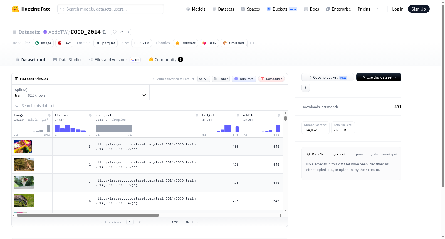The height and width of the screenshot is (239, 445).
Task: Copy dataset name with the copy icon
Action: click(104, 32)
